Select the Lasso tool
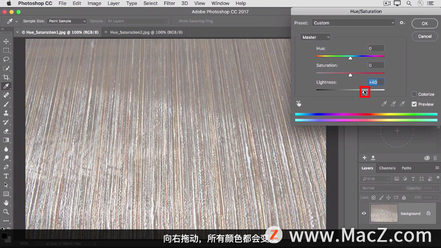 pyautogui.click(x=6, y=59)
